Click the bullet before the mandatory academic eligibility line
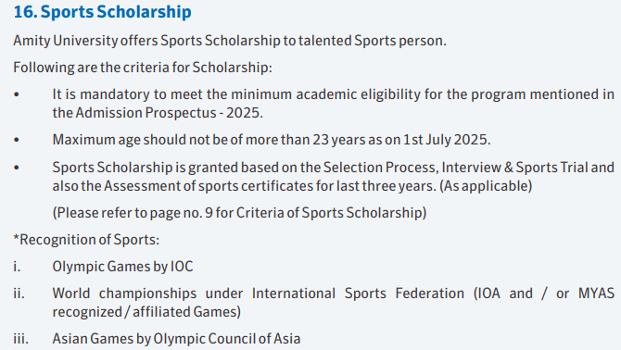Screen dimensions: 621x350 click(x=17, y=94)
